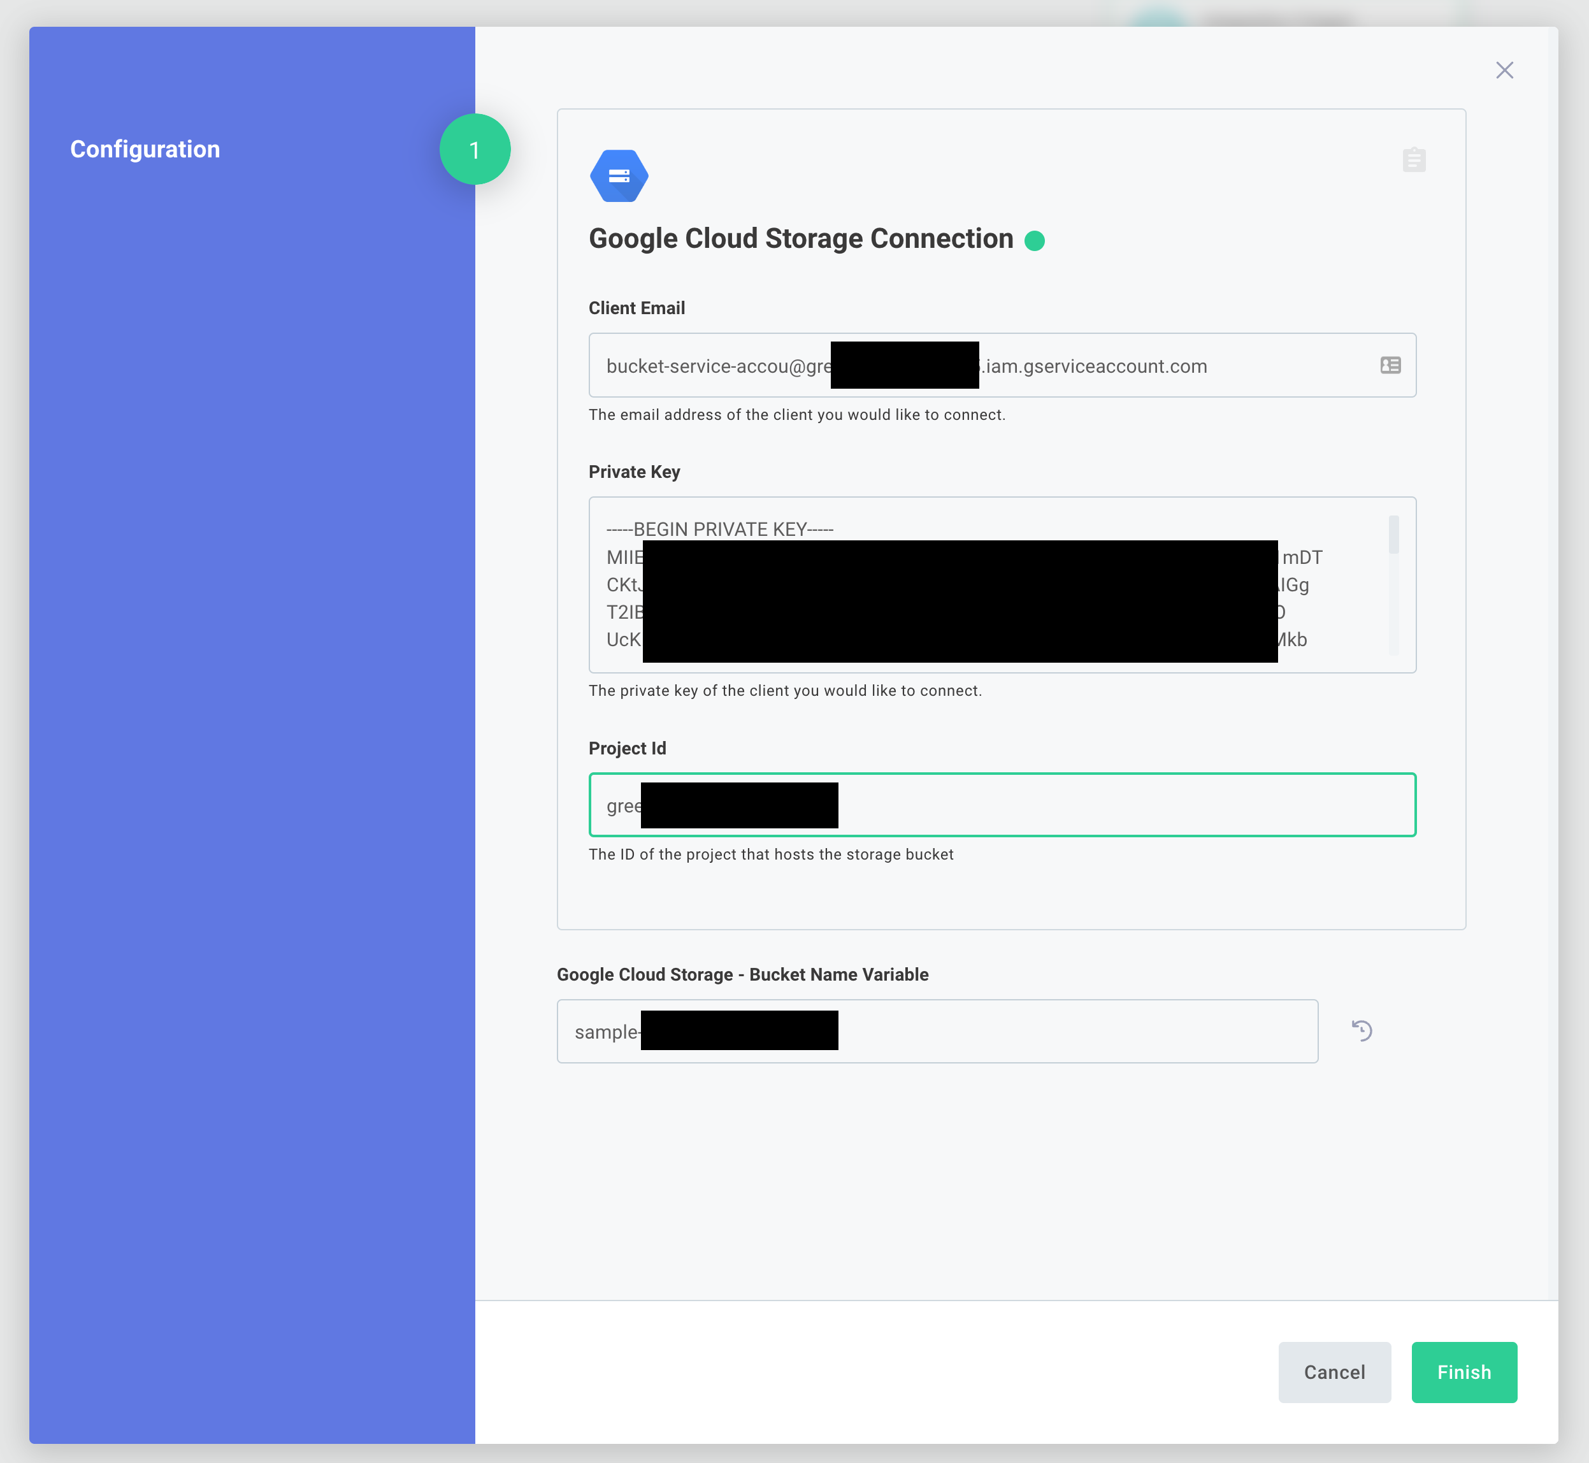Click into the Client Email input field
The image size is (1589, 1463).
[x=1002, y=365]
